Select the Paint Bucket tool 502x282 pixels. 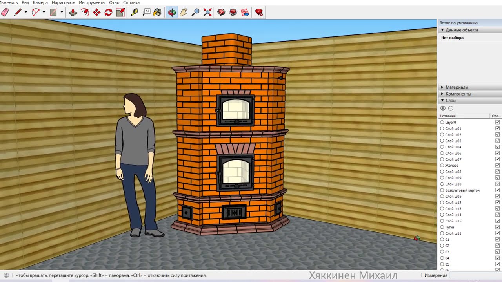pyautogui.click(x=158, y=13)
